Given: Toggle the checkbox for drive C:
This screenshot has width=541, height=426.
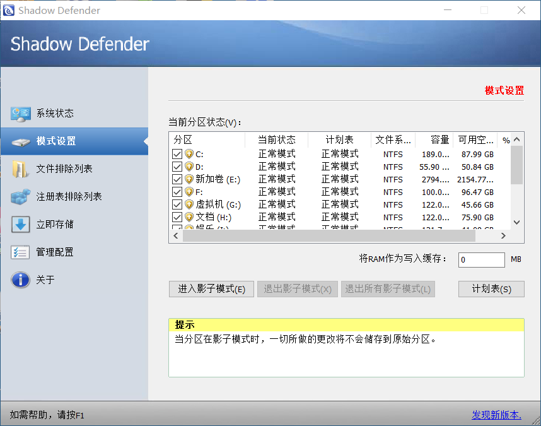Looking at the screenshot, I should (177, 154).
